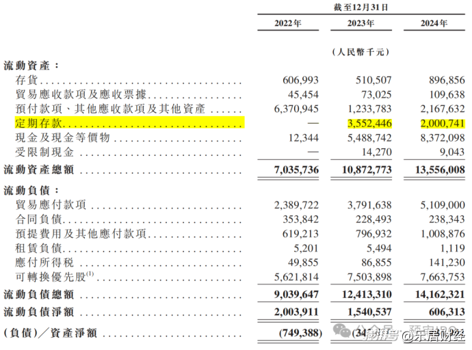Click the 流動負債總額 value 9,039,647
This screenshot has width=472, height=350.
coord(292,295)
